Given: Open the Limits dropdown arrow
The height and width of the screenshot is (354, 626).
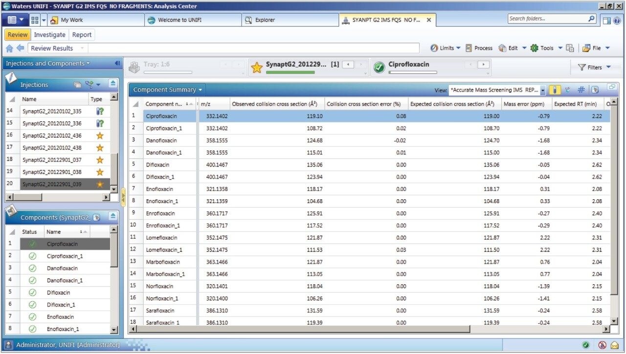Looking at the screenshot, I should coord(458,48).
